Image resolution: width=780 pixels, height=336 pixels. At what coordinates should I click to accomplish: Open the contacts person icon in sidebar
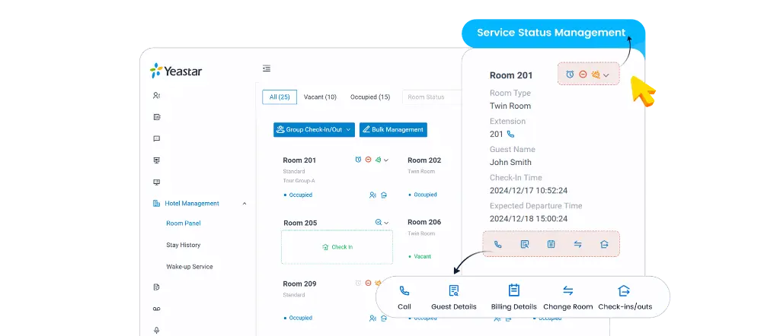click(157, 95)
